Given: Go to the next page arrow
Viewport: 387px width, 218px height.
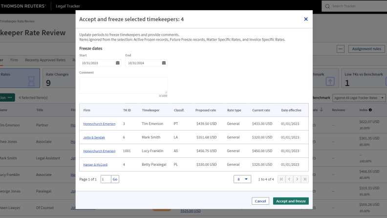Looking at the screenshot, I should (297, 179).
